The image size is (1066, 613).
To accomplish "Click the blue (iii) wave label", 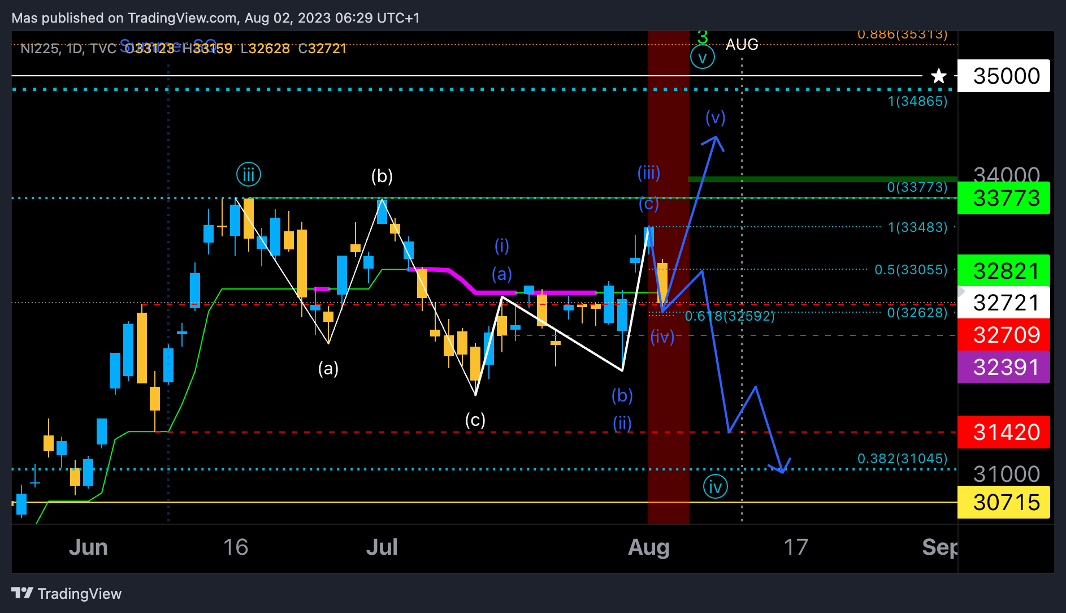I will tap(649, 172).
